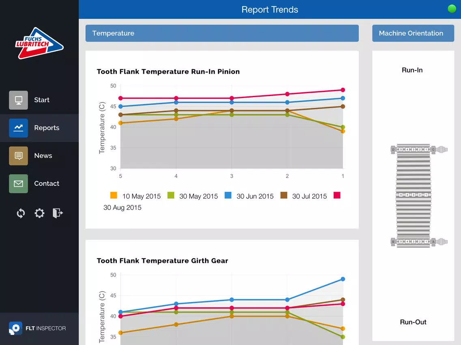
Task: Expand the Machine Orientation header
Action: pyautogui.click(x=413, y=33)
